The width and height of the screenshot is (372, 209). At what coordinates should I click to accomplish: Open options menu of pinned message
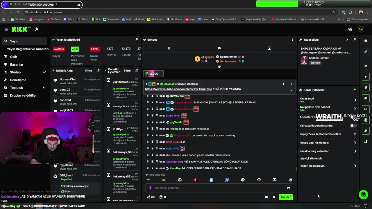[291, 84]
